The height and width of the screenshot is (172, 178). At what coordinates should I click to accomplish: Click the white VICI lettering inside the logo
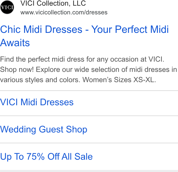point(7,7)
